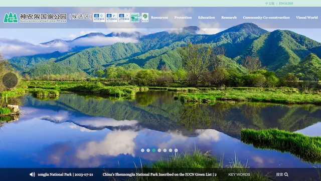This screenshot has width=321, height=181.
Task: Click the speaker announcement icon in news bar
Action: [x=32, y=174]
